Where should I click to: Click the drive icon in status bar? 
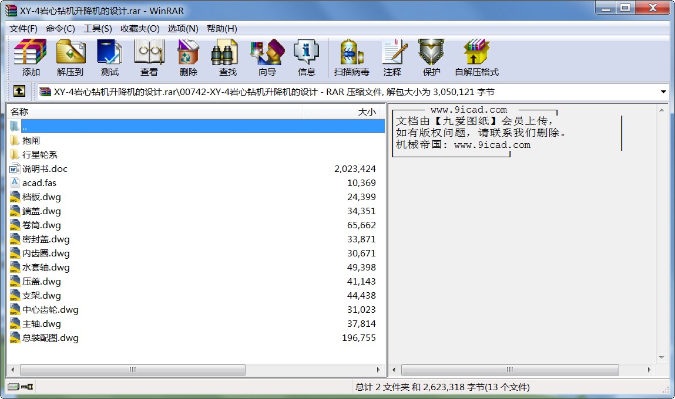coord(14,387)
